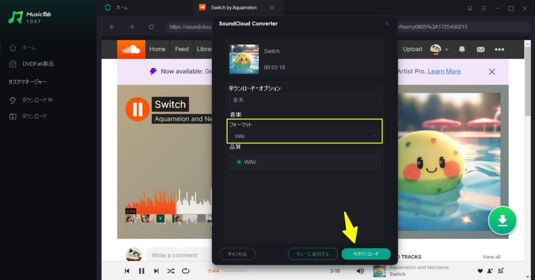Open the フォーマット WAV dropdown
535x280 pixels.
coord(305,136)
